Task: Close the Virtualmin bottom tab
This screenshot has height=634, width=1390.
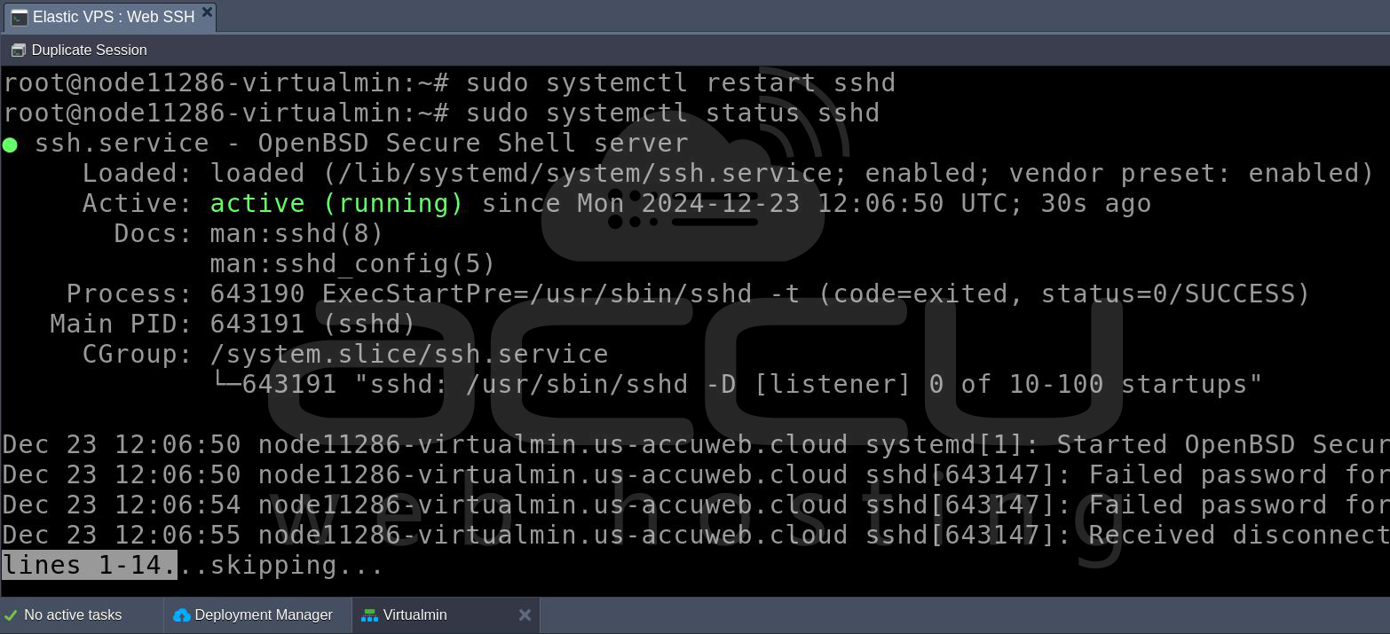Action: [525, 614]
